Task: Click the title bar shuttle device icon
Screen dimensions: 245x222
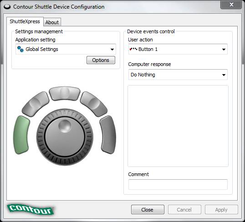Action: click(x=7, y=7)
